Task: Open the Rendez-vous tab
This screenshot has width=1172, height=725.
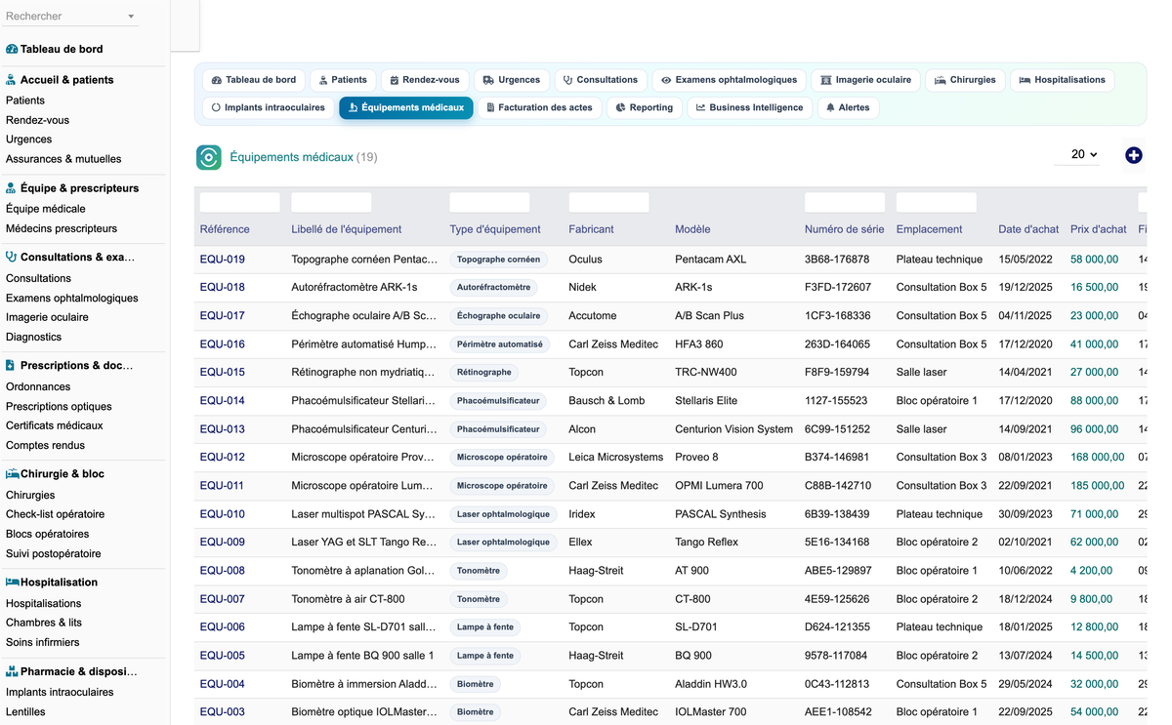Action: point(425,80)
